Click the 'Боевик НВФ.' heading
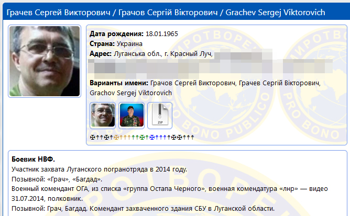Image resolution: width=350 pixels, height=216 pixels. (x=33, y=159)
